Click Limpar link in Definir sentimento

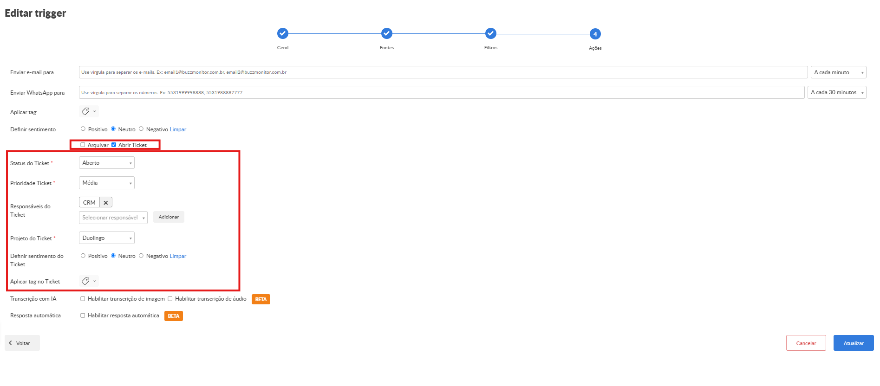(x=178, y=129)
